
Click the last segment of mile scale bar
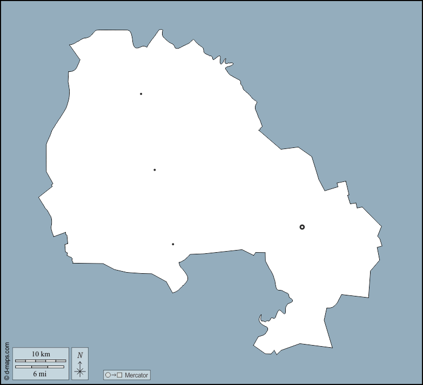(x=56, y=367)
